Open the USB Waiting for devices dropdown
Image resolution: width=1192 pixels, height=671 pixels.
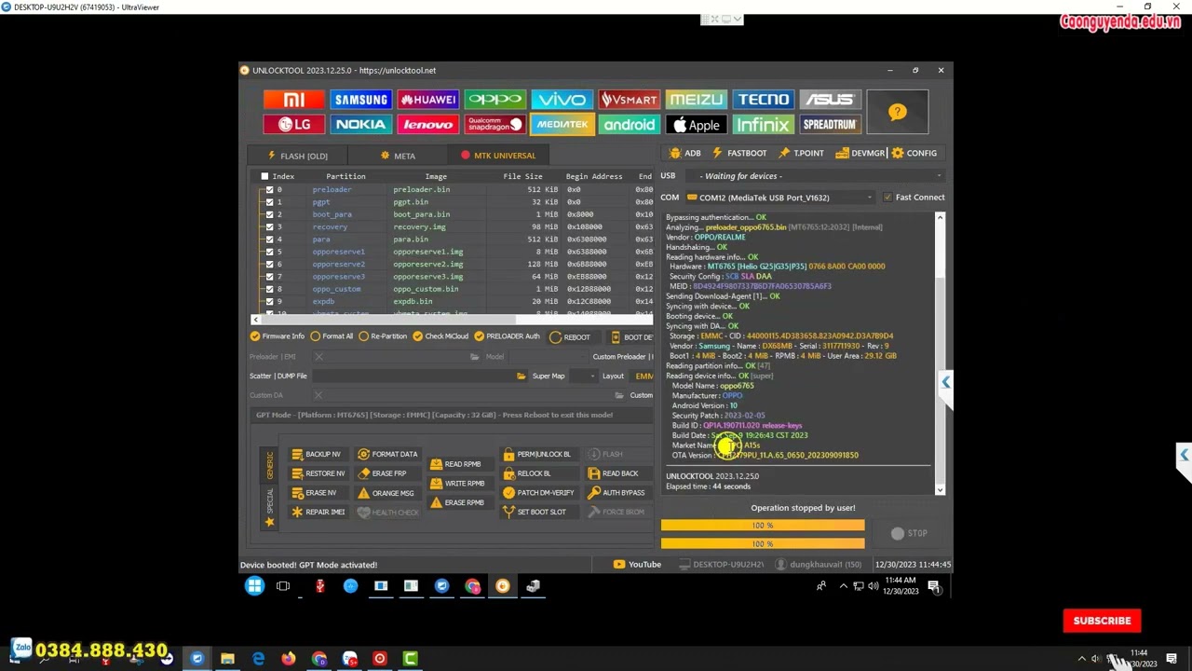[x=938, y=176]
